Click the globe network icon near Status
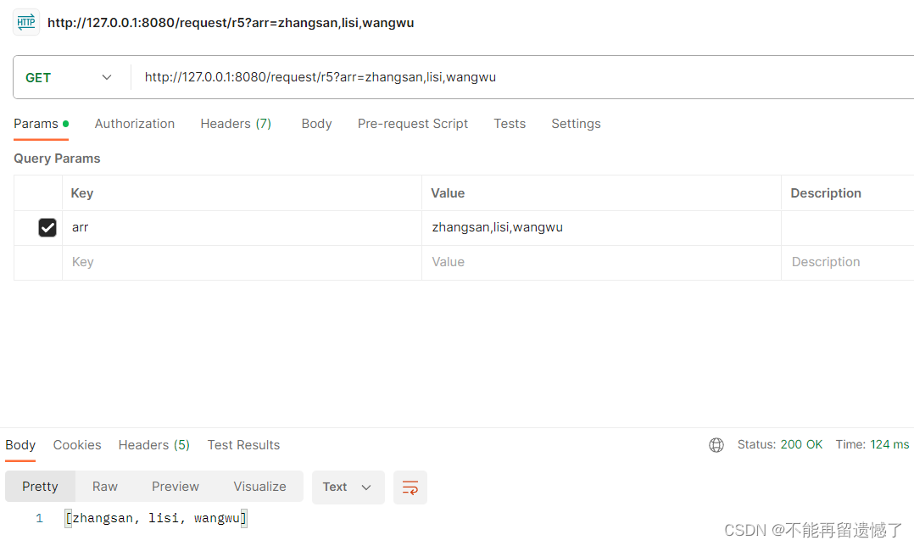914x546 pixels. click(x=716, y=445)
